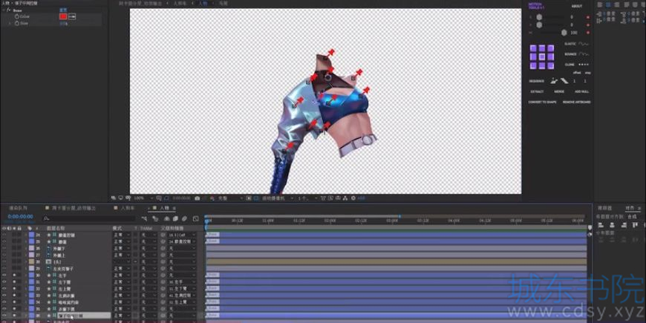The image size is (646, 323).
Task: Switch to 人物 timeline tab
Action: click(164, 208)
